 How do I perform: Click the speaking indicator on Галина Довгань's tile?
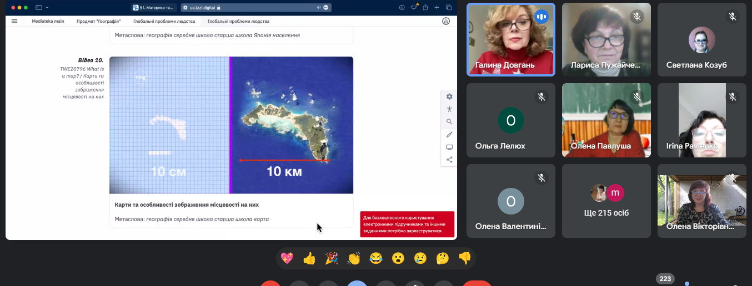click(541, 17)
